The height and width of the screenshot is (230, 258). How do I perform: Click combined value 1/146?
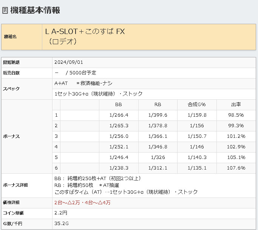tap(197, 147)
